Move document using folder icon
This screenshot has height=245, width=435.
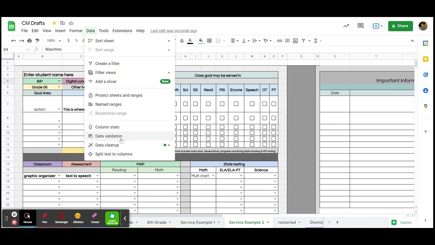(63, 23)
